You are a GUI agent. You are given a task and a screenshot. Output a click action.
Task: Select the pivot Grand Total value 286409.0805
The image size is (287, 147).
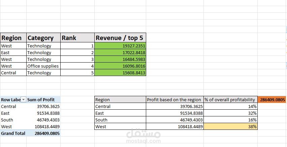tap(43, 133)
